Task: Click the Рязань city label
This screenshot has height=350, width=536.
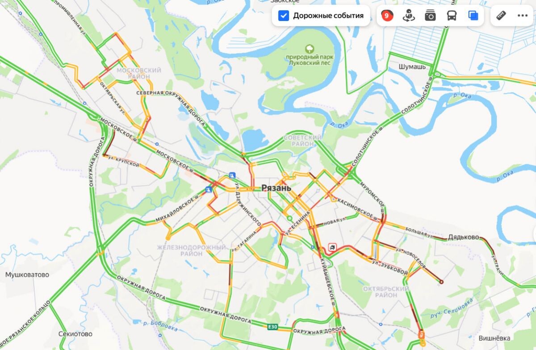Action: 276,188
